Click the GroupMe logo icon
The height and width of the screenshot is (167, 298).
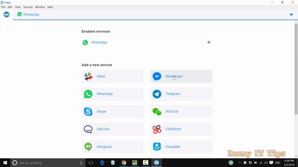[x=157, y=147]
